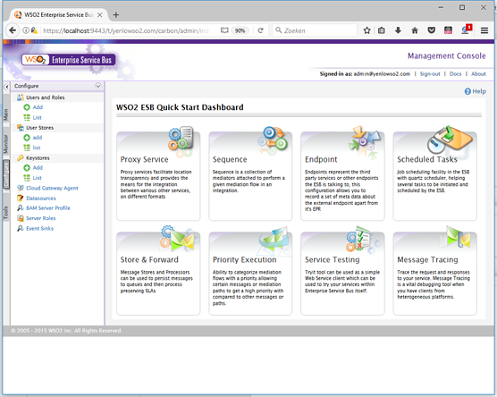497x397 pixels.
Task: Click the Event Sinks icon
Action: click(x=21, y=228)
